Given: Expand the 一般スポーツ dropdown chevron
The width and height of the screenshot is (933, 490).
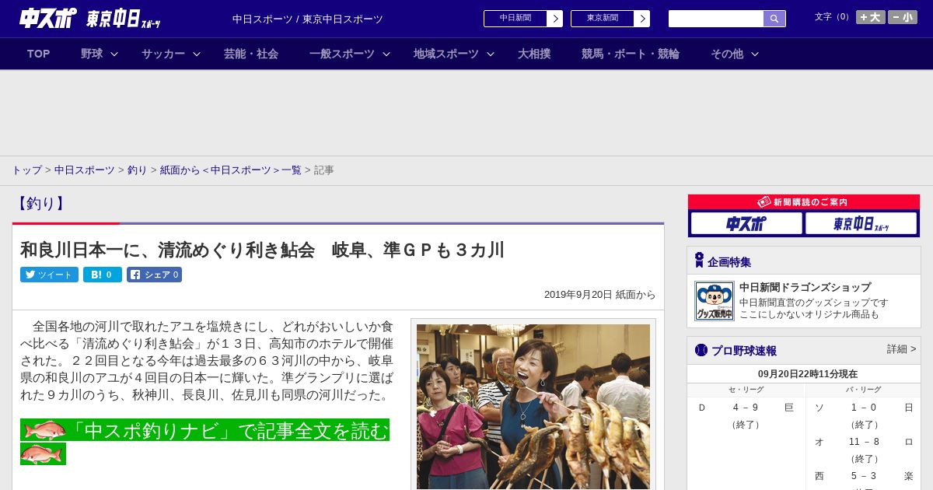Looking at the screenshot, I should coord(386,54).
